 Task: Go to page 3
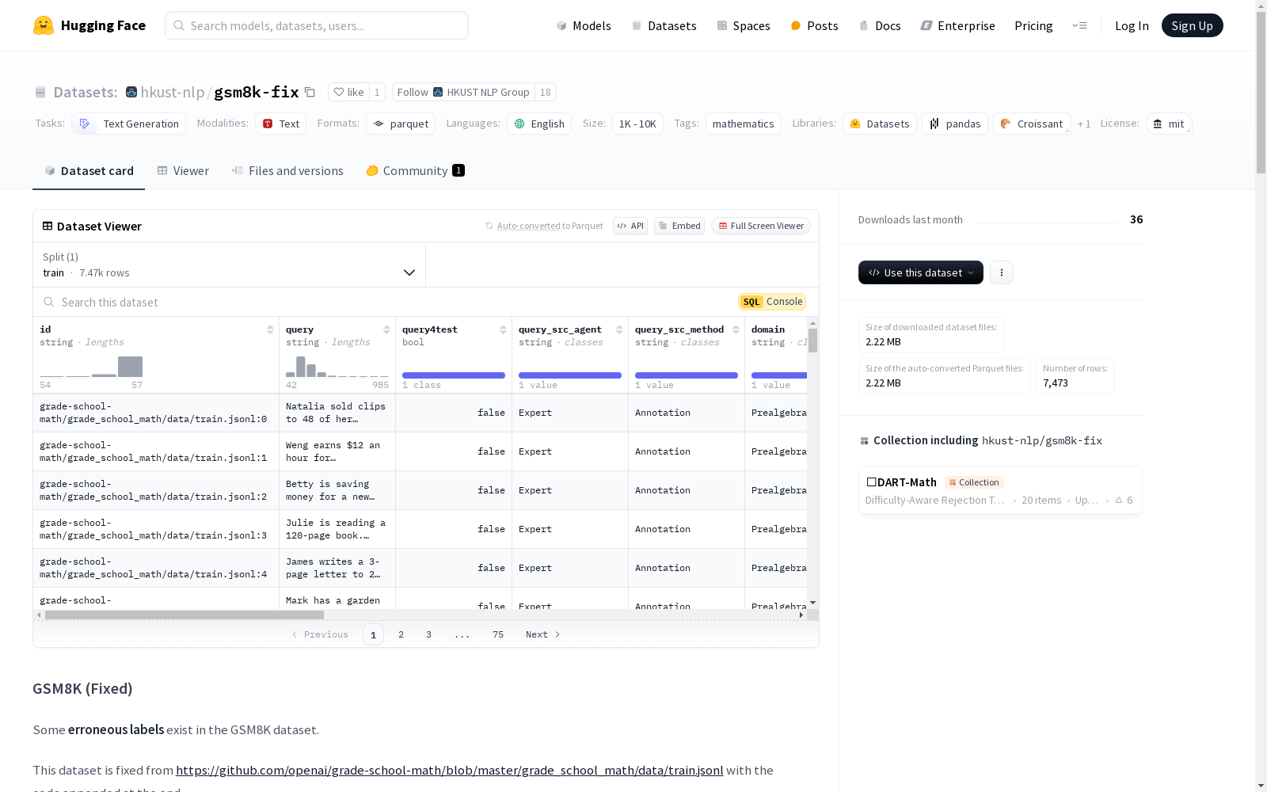click(x=429, y=634)
